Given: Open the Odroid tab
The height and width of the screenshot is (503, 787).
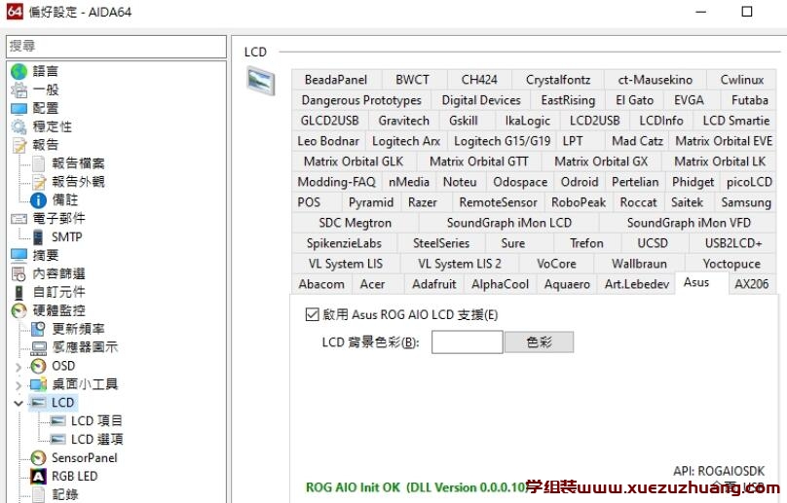Looking at the screenshot, I should 580,182.
